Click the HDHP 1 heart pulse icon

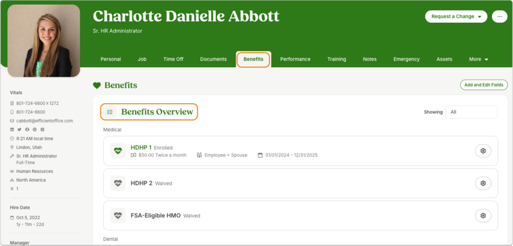pyautogui.click(x=118, y=151)
